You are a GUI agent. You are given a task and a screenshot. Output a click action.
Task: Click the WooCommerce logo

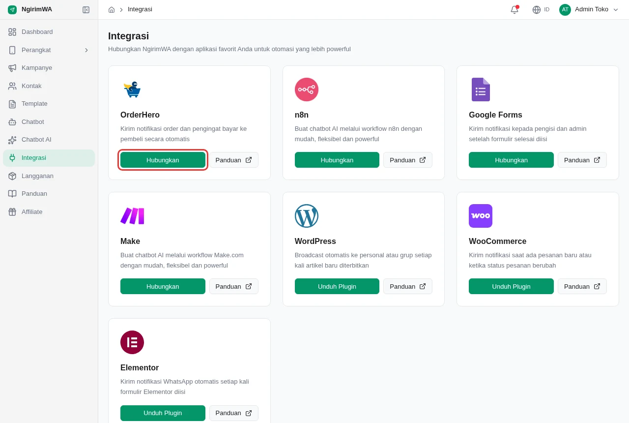click(x=481, y=216)
